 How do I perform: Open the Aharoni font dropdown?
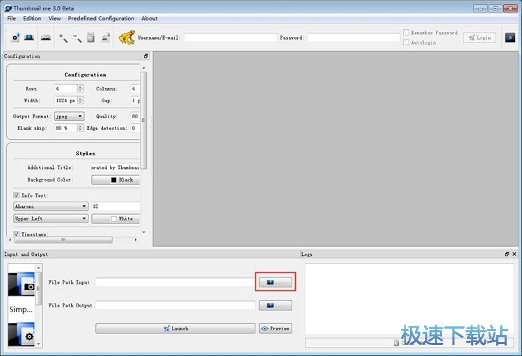pos(51,207)
